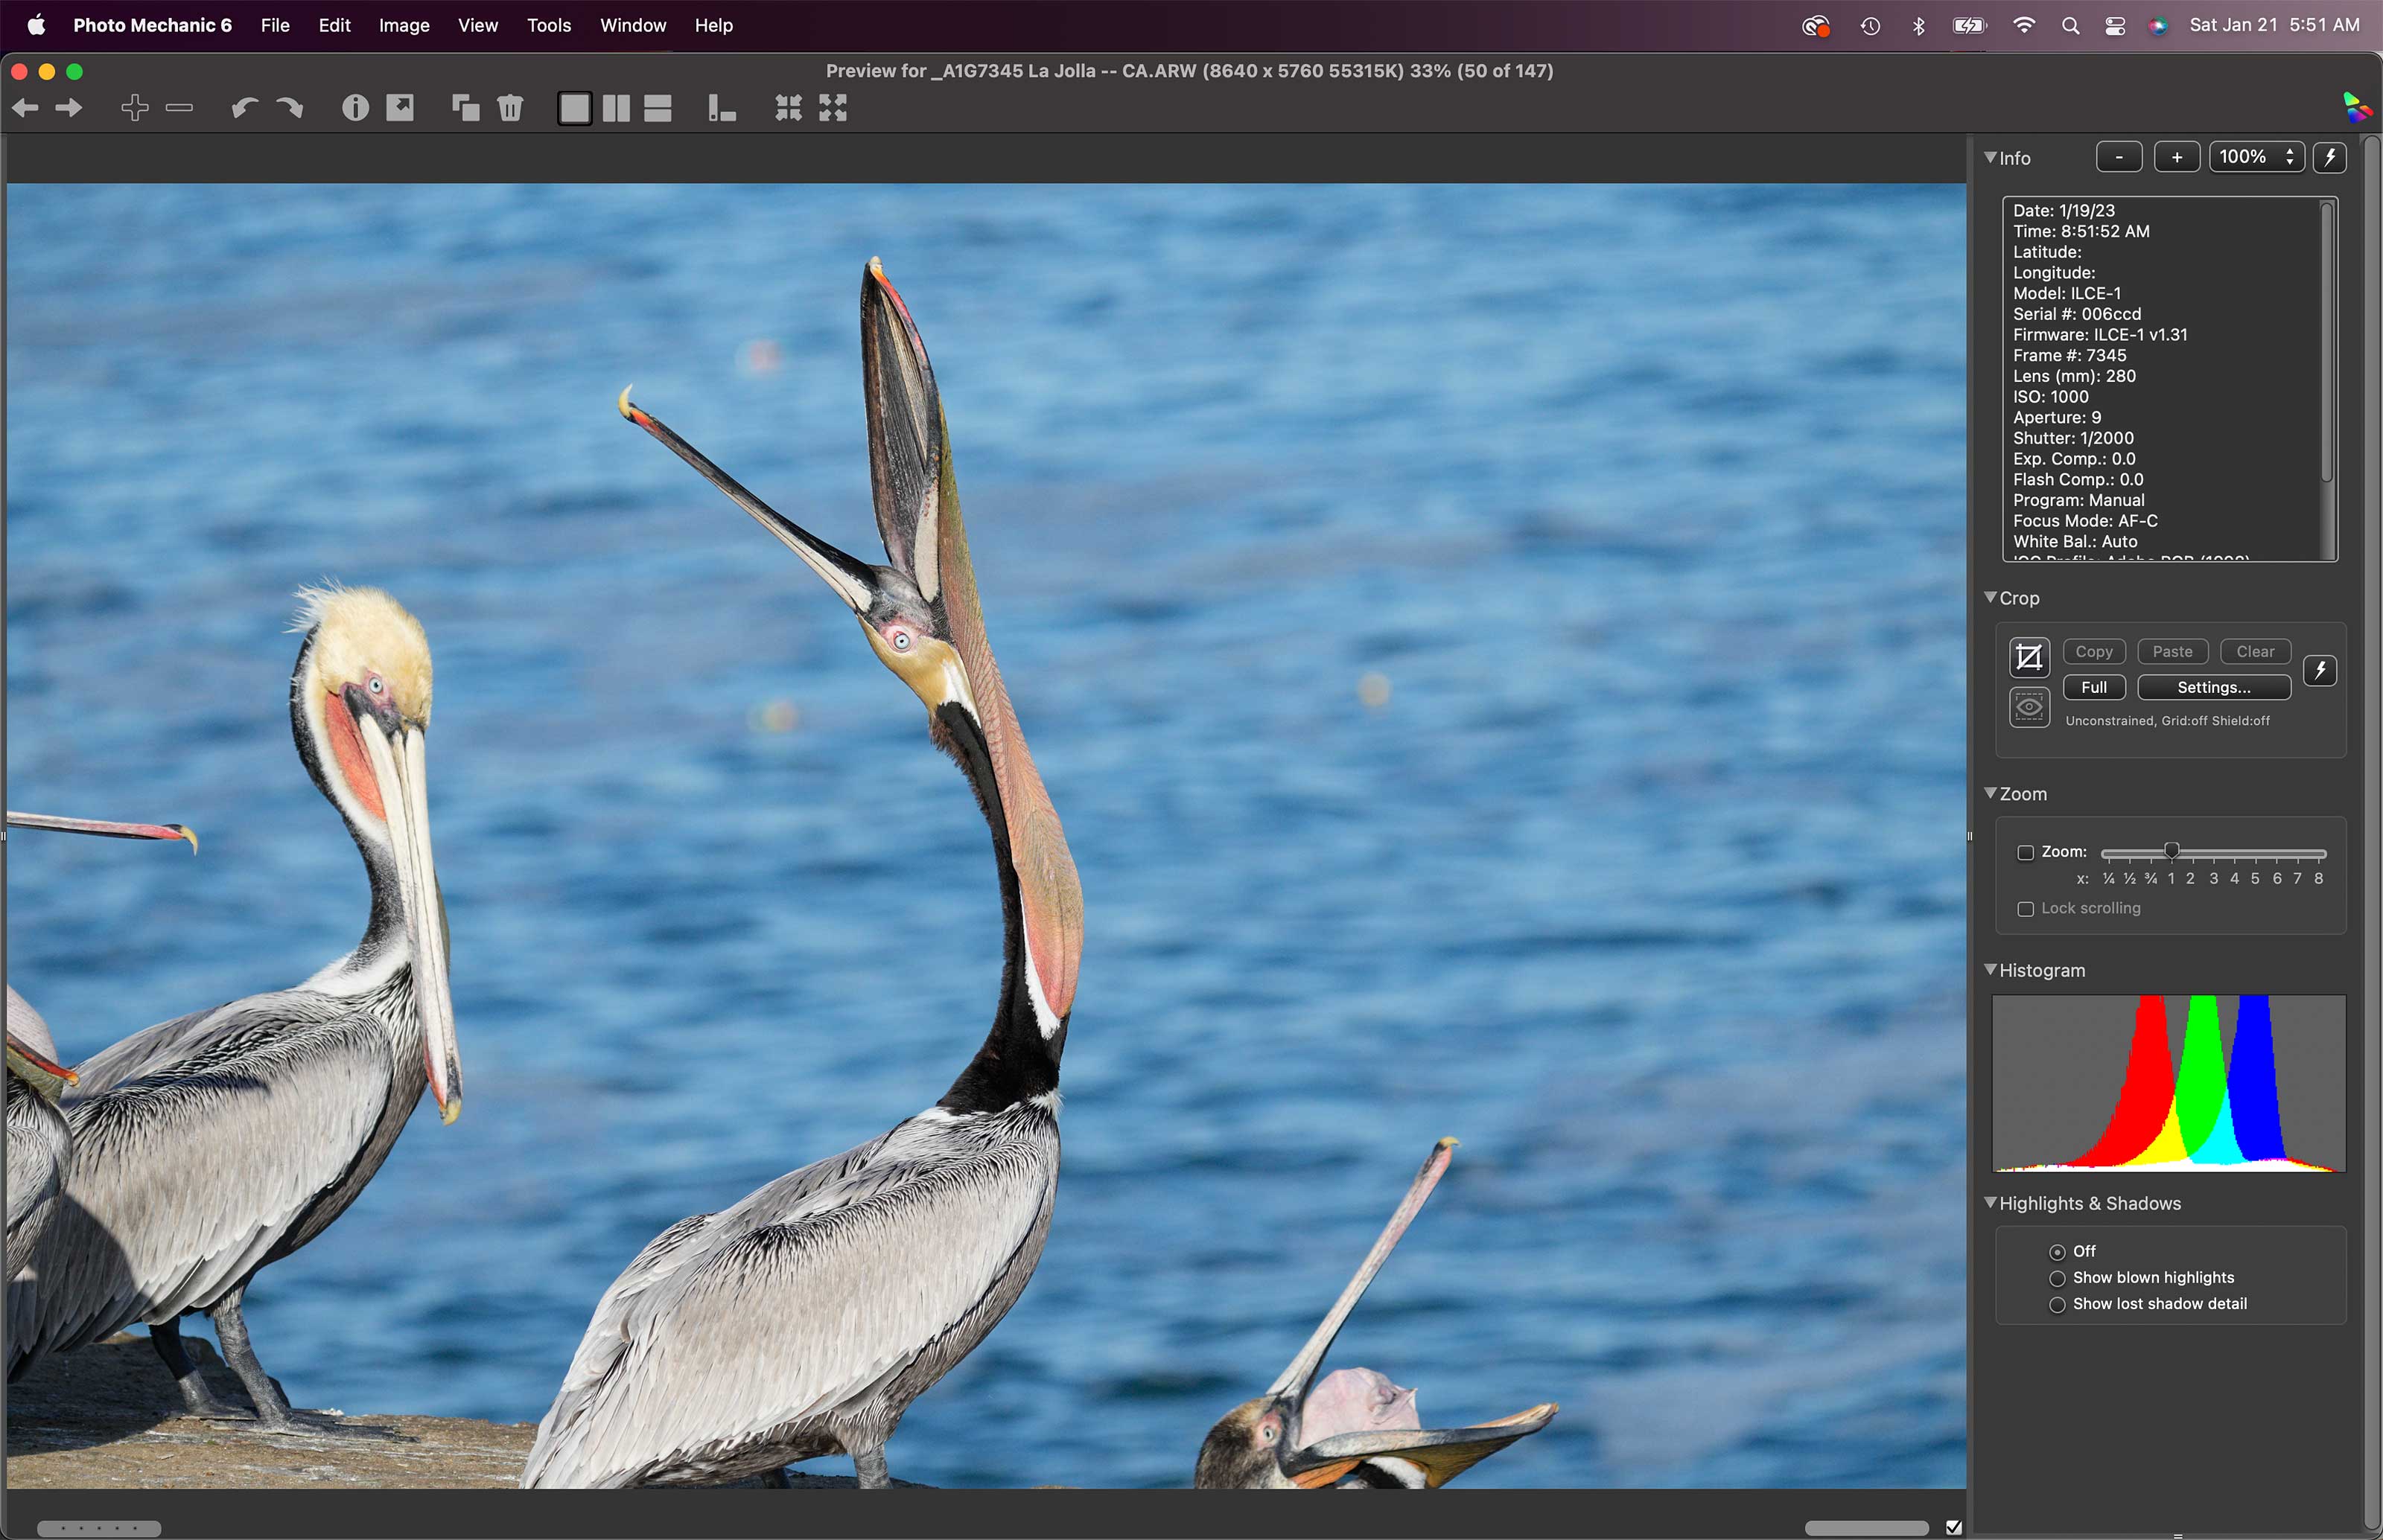Enable the Zoom checkbox

[x=2026, y=853]
